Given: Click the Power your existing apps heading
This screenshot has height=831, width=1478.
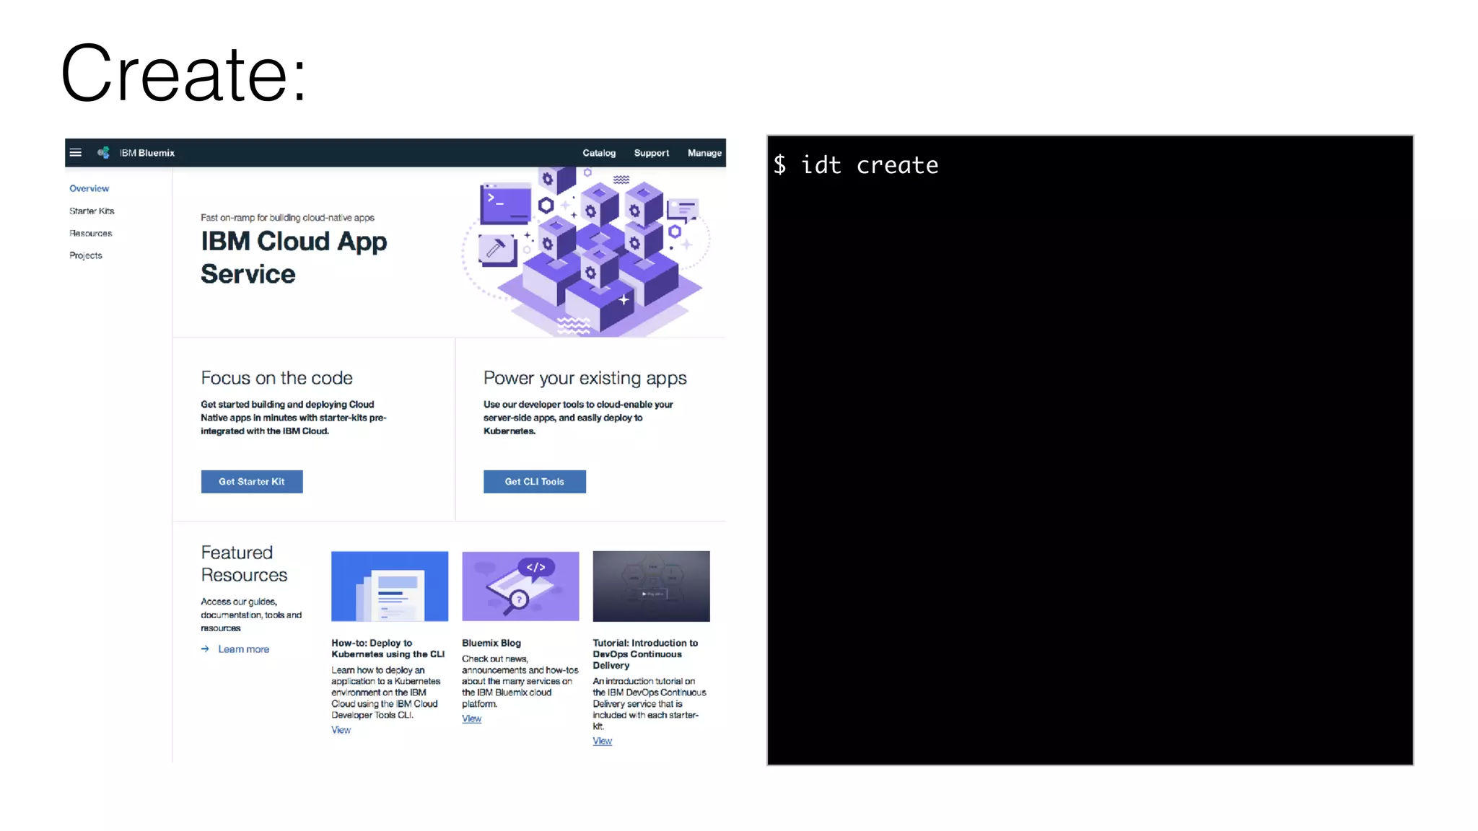Looking at the screenshot, I should pos(585,378).
